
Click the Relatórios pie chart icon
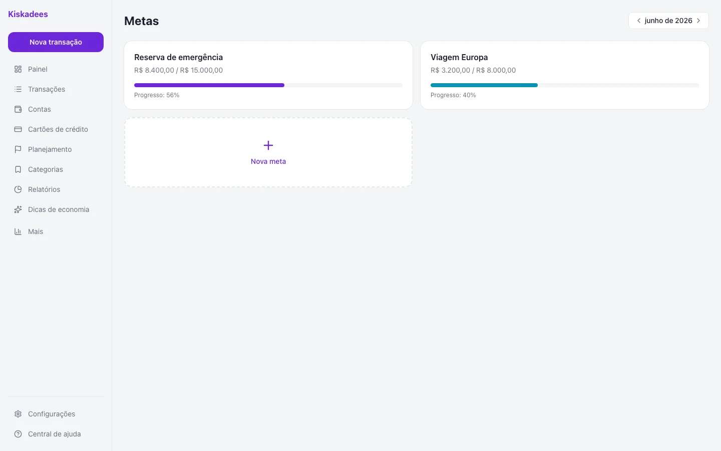[x=18, y=189]
